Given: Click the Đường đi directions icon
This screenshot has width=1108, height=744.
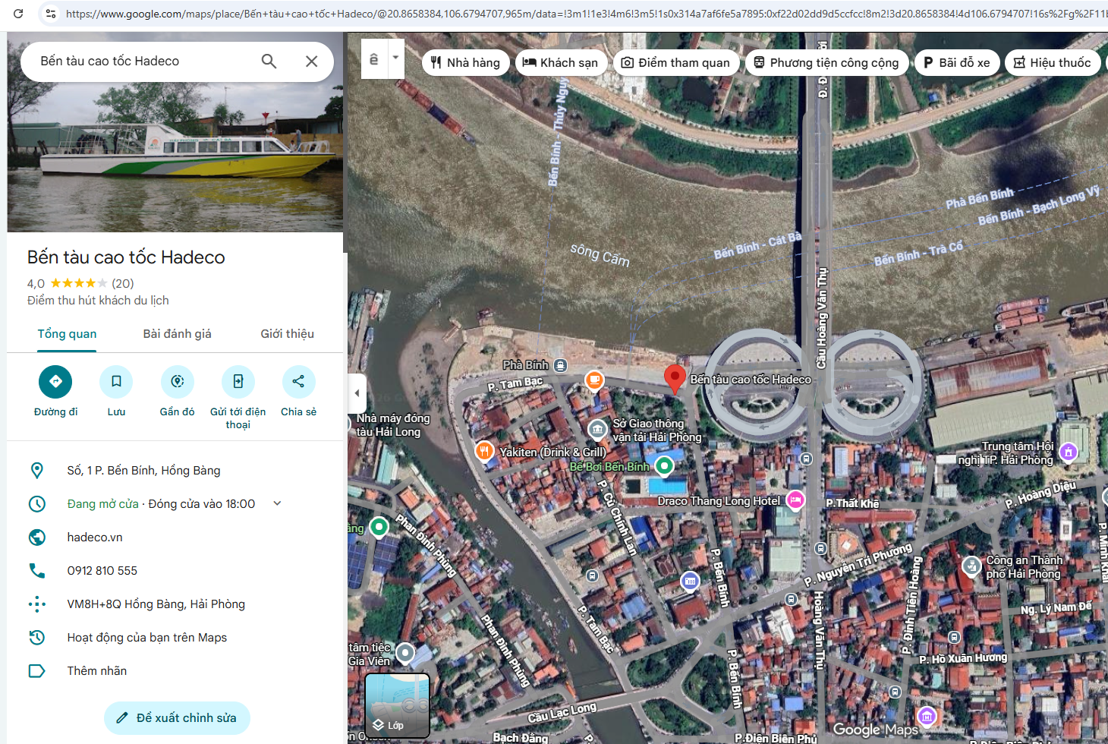Looking at the screenshot, I should click(55, 381).
